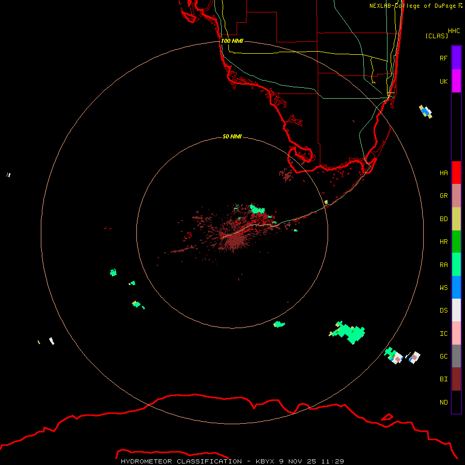Pick the dusty pink GR legend swatch
The image size is (465, 465).
pos(456,196)
